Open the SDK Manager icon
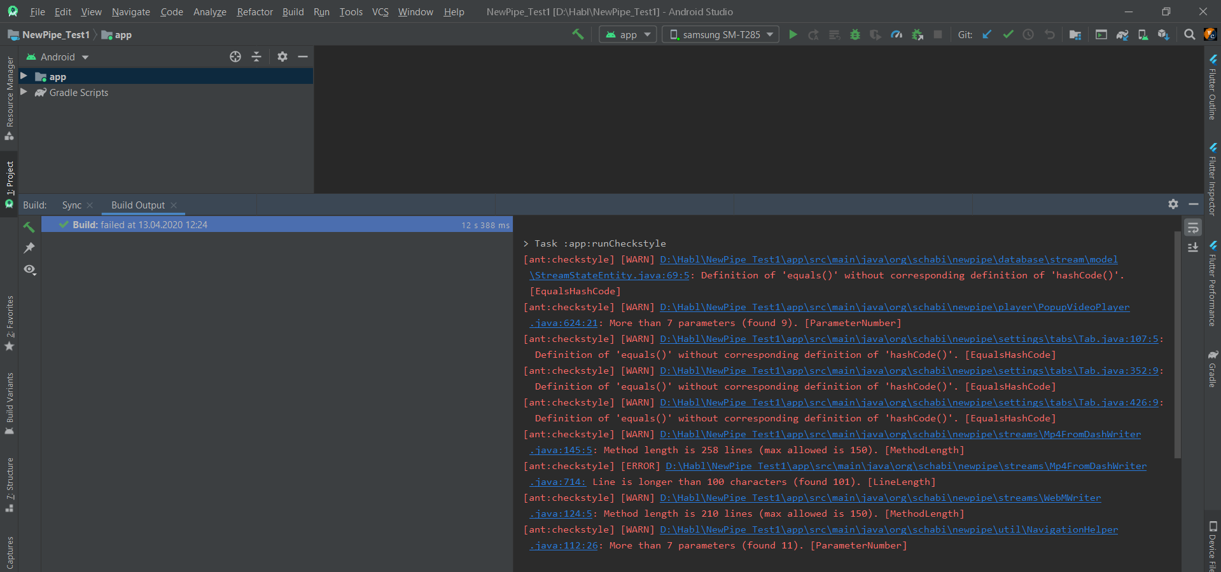 point(1164,34)
